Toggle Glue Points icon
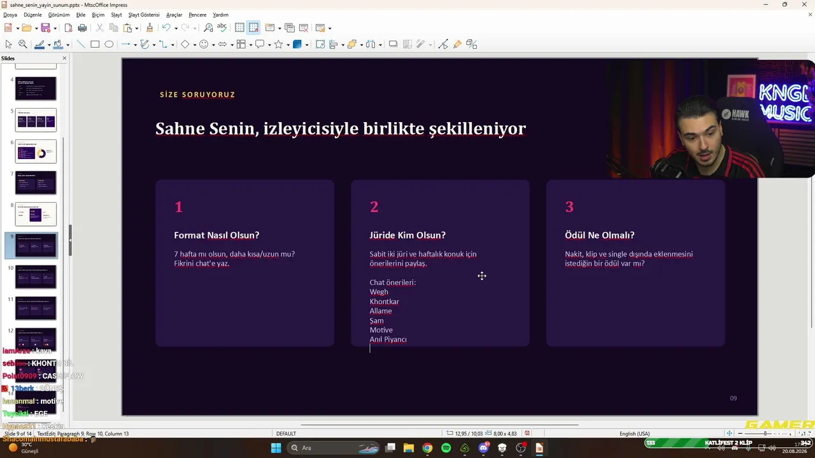The height and width of the screenshot is (458, 815). [x=457, y=45]
